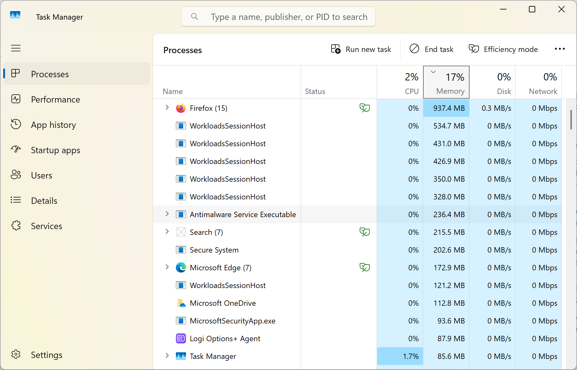Click Firefox memory value 937.4 MB
This screenshot has width=577, height=370.
[x=449, y=108]
